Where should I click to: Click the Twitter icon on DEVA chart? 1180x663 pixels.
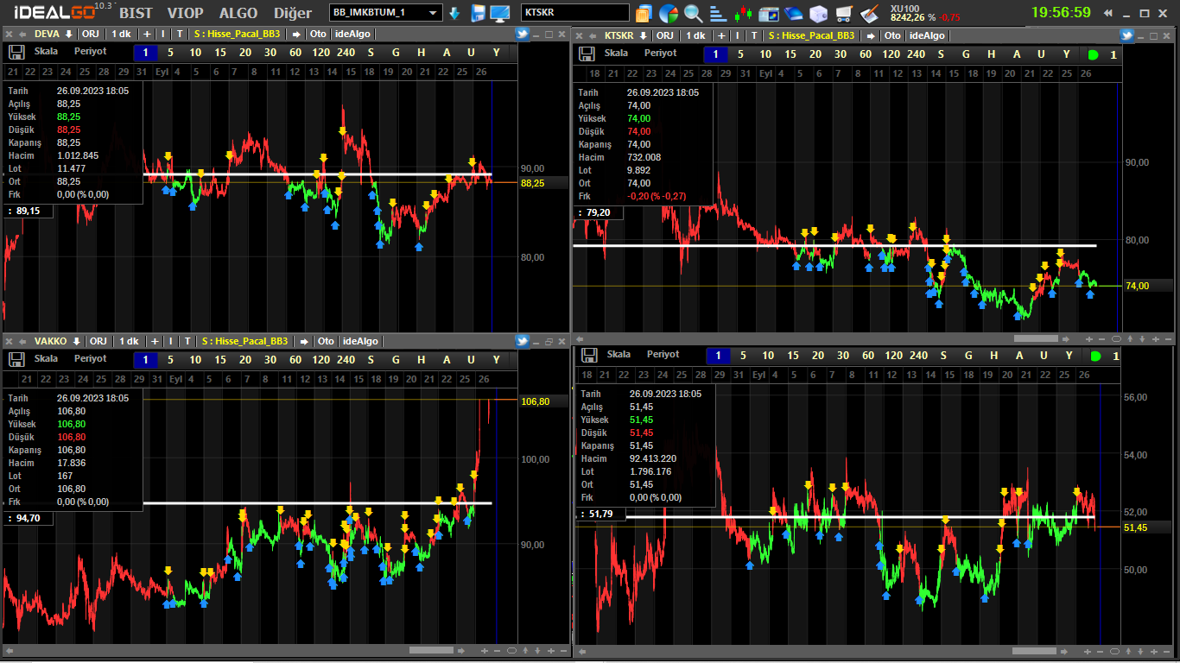coord(523,35)
